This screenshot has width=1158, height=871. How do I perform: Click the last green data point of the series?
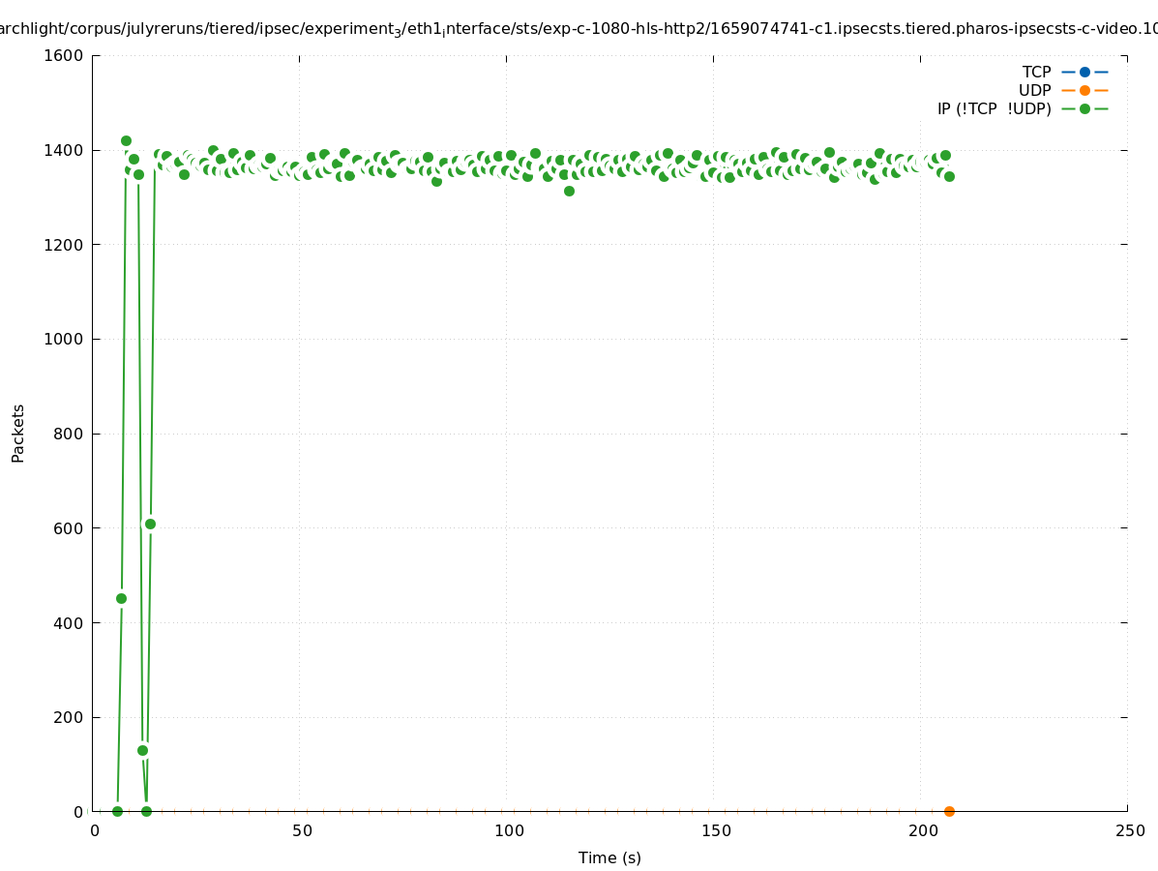[x=949, y=176]
